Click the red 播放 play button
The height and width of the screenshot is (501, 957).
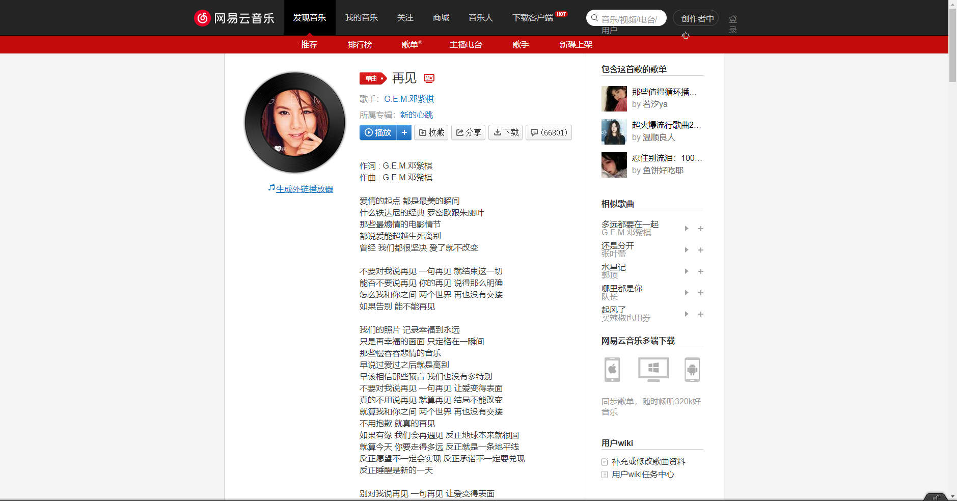(x=378, y=132)
